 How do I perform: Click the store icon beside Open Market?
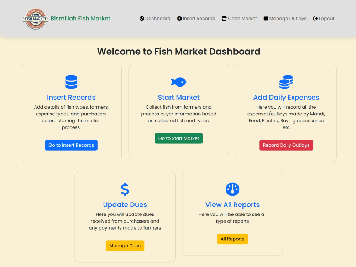pos(224,19)
